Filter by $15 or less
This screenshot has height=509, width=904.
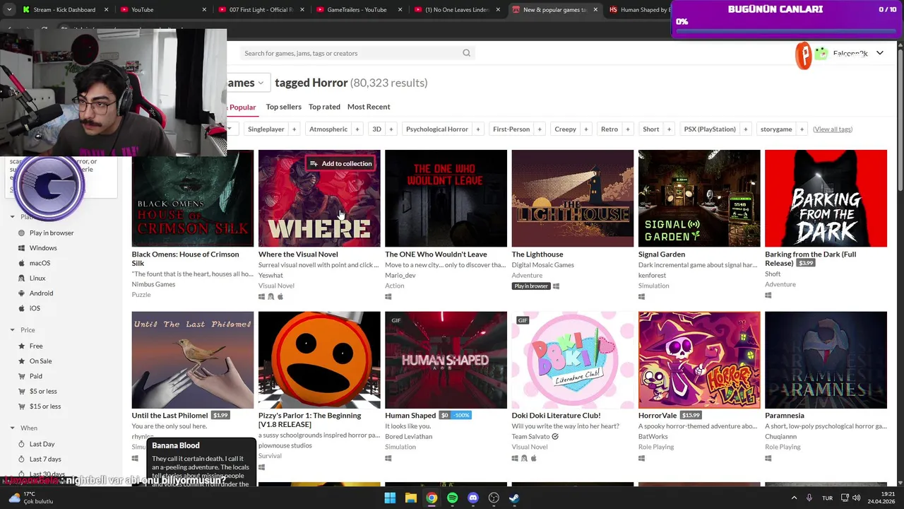point(45,406)
